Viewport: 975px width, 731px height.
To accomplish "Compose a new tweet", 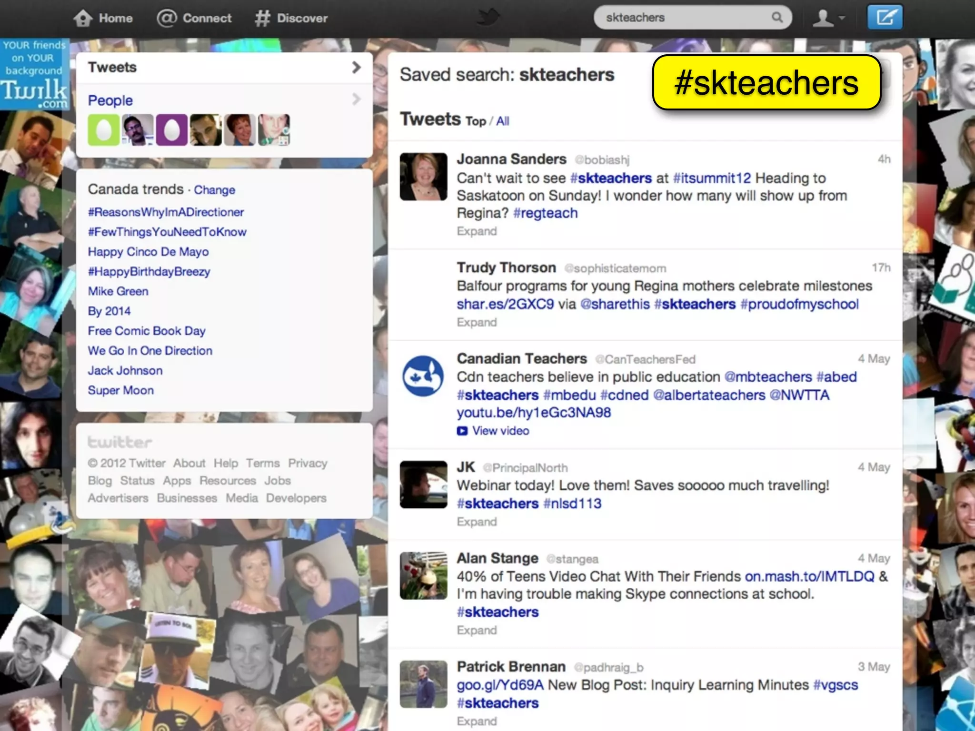I will (x=885, y=18).
